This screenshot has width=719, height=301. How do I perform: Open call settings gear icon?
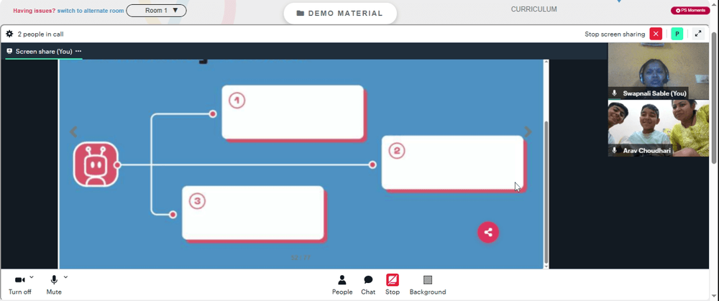(x=9, y=34)
